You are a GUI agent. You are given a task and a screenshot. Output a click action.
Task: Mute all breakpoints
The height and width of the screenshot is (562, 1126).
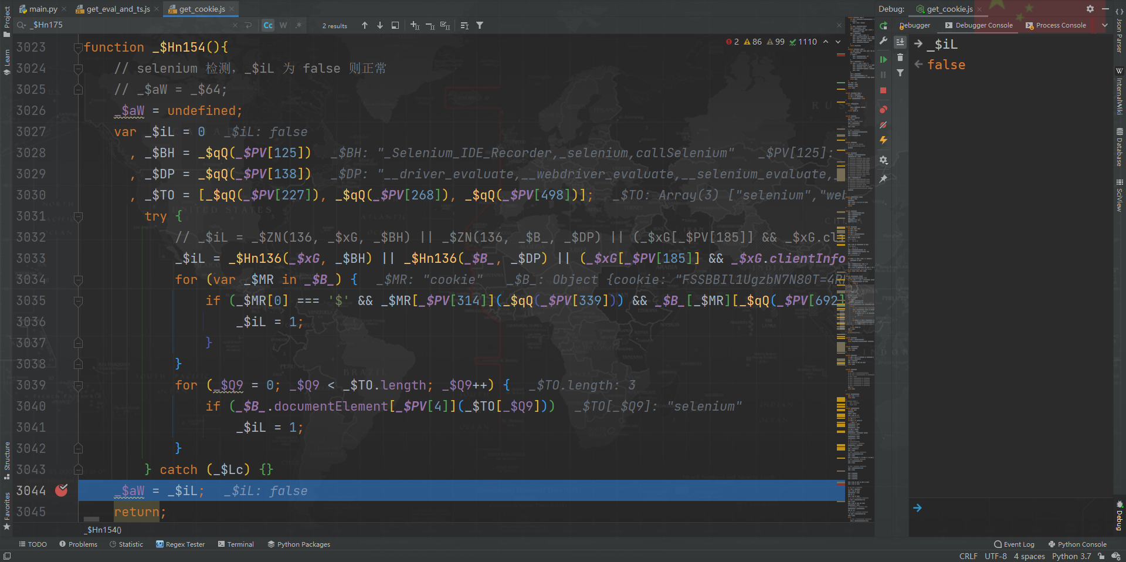point(883,125)
